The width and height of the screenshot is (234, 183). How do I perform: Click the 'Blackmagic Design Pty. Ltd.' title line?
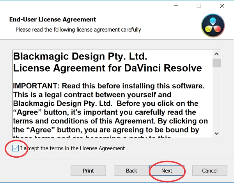coord(80,56)
